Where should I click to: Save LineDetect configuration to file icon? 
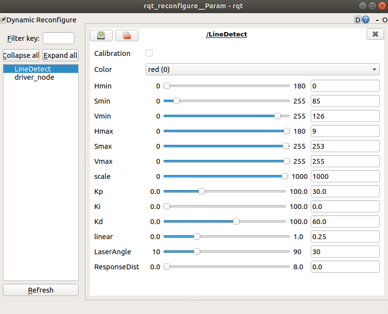click(x=101, y=35)
